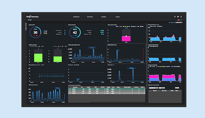Click the Set Baseline link
Viewport: 205px width, 118px height.
[x=171, y=22]
